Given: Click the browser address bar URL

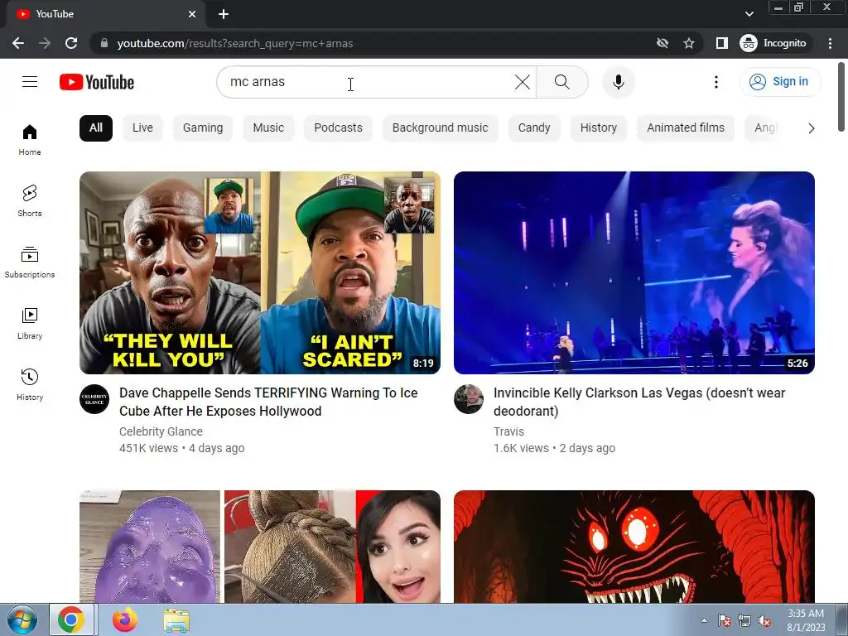Looking at the screenshot, I should 235,43.
